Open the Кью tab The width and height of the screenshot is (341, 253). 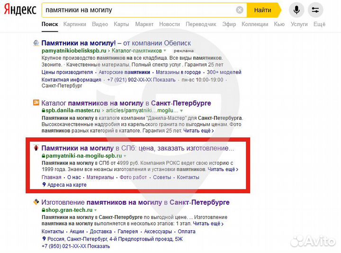click(x=279, y=24)
